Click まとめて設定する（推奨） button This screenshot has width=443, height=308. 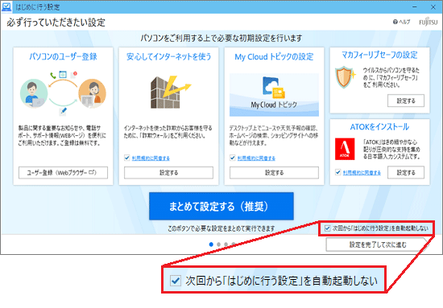tap(221, 206)
